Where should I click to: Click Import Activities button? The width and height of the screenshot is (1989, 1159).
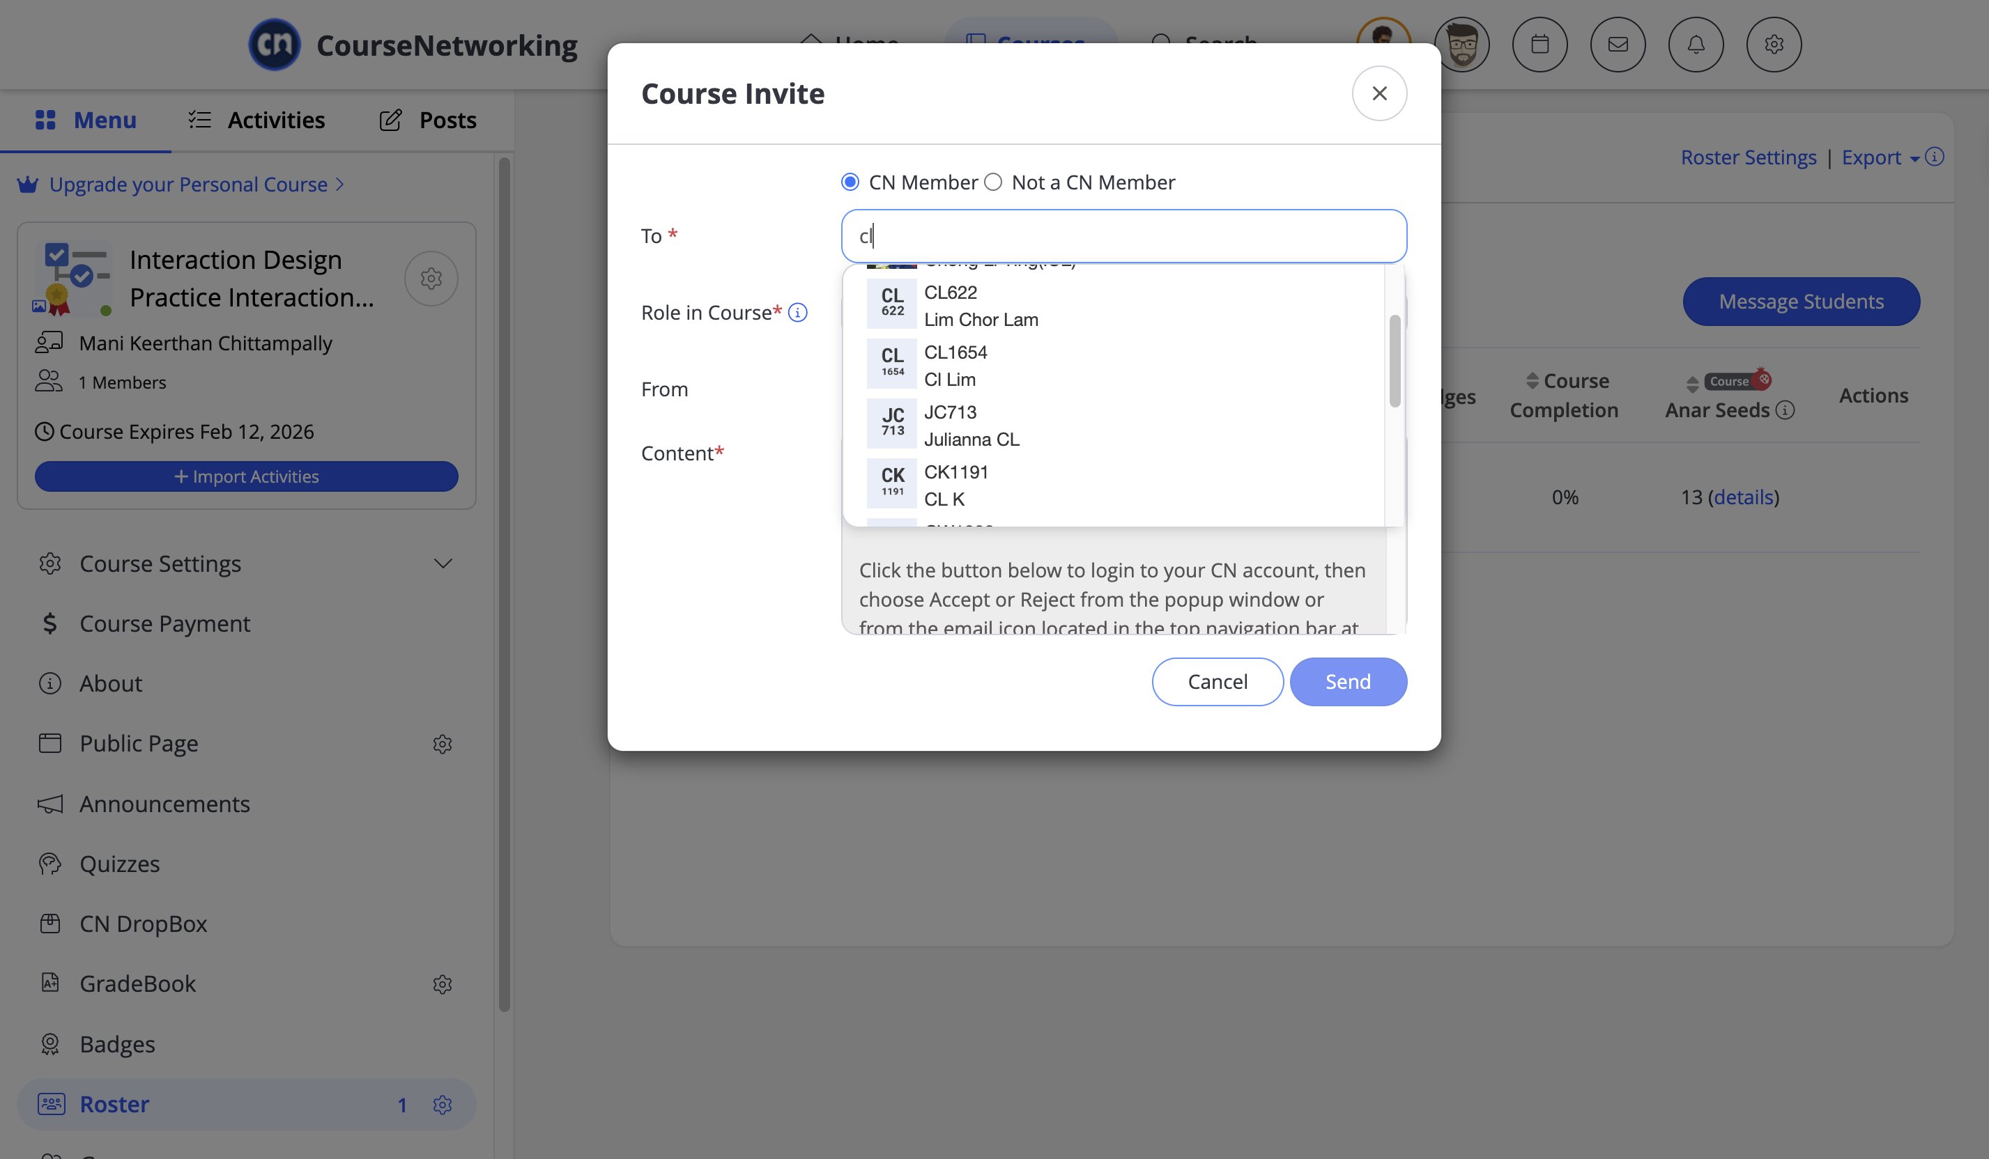tap(246, 476)
